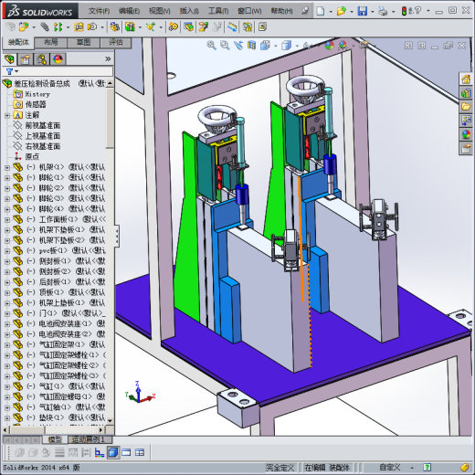Toggle the shaded-with-edges display button in bottom toolbar
Image resolution: width=475 pixels, height=475 pixels.
pos(113,453)
